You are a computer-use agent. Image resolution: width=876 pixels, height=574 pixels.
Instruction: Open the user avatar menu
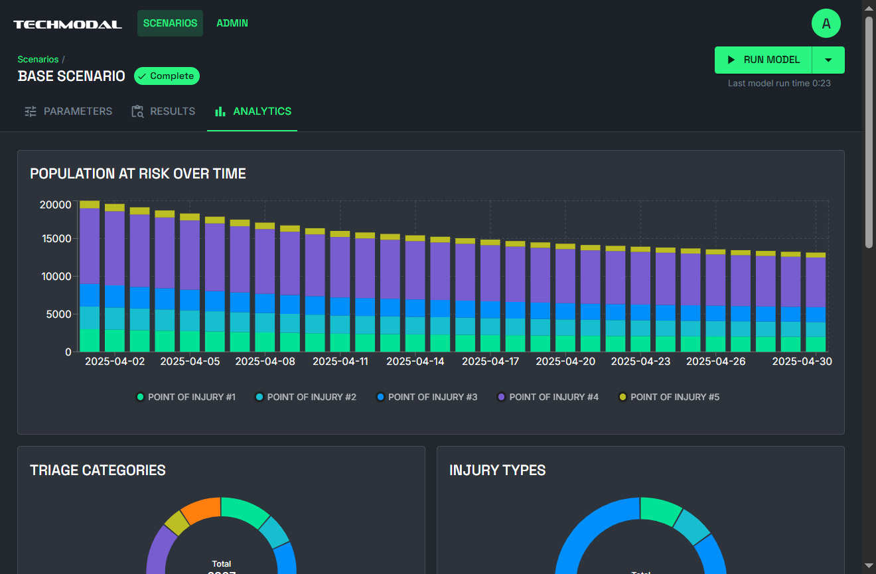pos(826,24)
